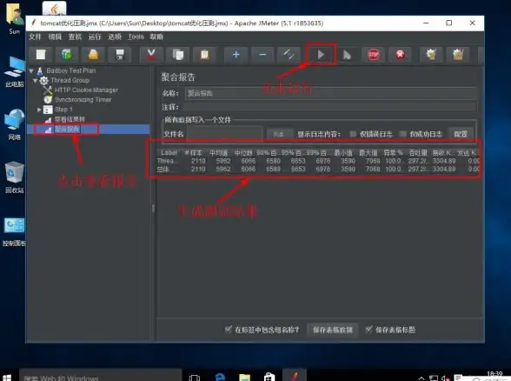Select the 察看结果树 tree item

70,119
